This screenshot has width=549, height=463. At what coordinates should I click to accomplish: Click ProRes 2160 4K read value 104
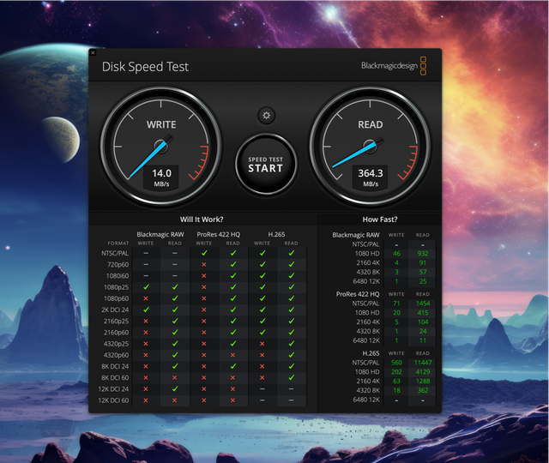click(423, 322)
